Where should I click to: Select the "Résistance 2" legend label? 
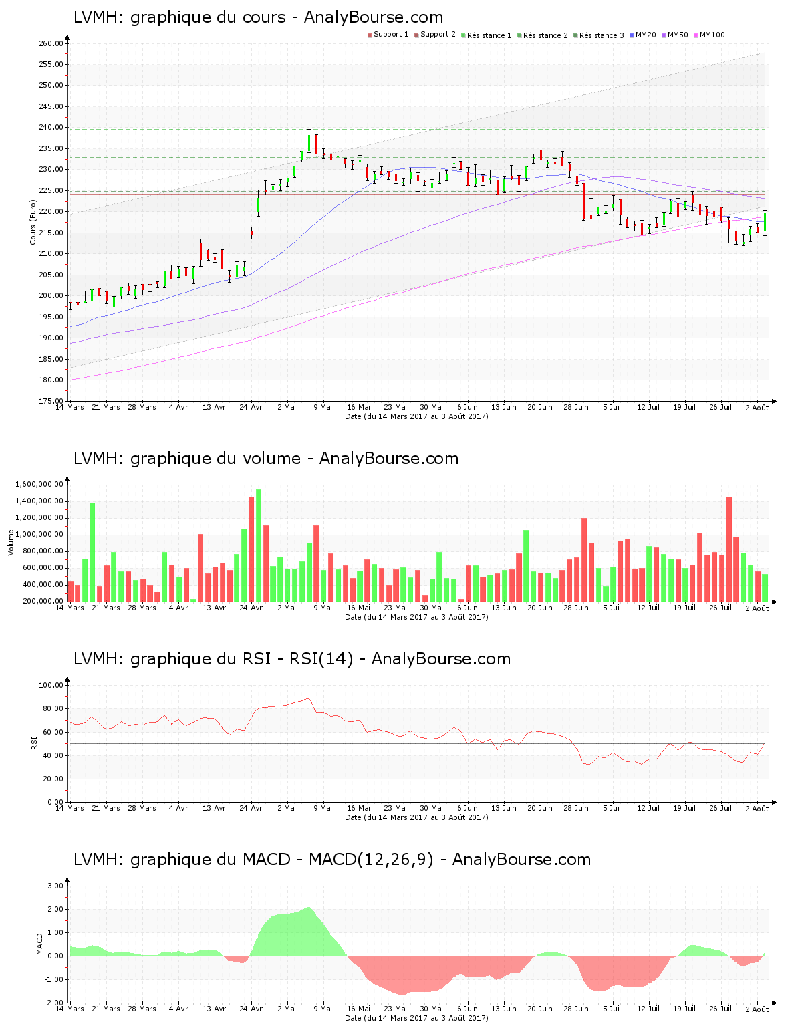click(x=545, y=35)
